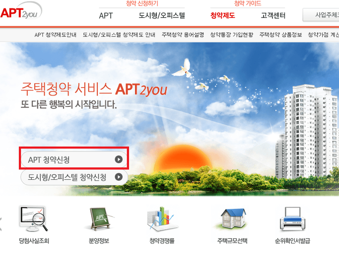Open 도시형/오피스텔 청약제도 안내 submenu
Screen dimensions: 339x255
(119, 35)
